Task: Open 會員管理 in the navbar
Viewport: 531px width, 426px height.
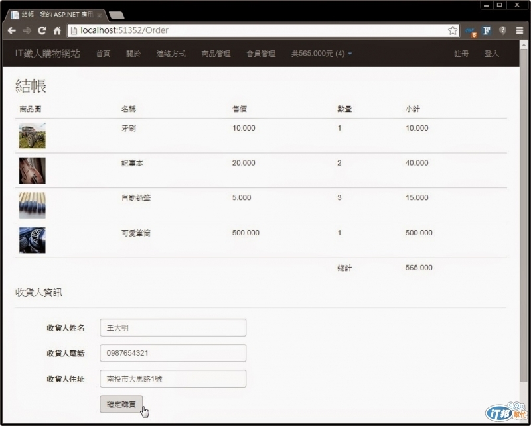Action: [x=261, y=54]
